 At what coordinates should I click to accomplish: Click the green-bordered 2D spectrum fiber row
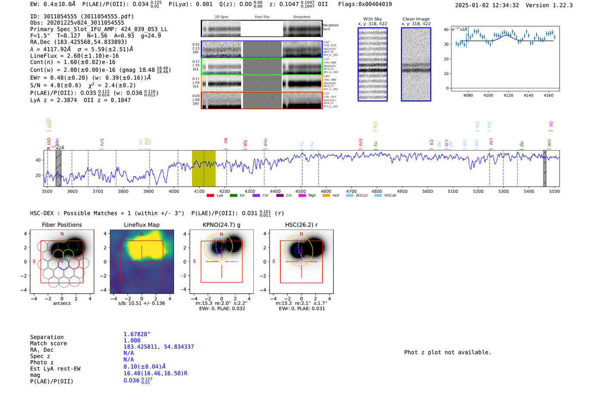261,66
